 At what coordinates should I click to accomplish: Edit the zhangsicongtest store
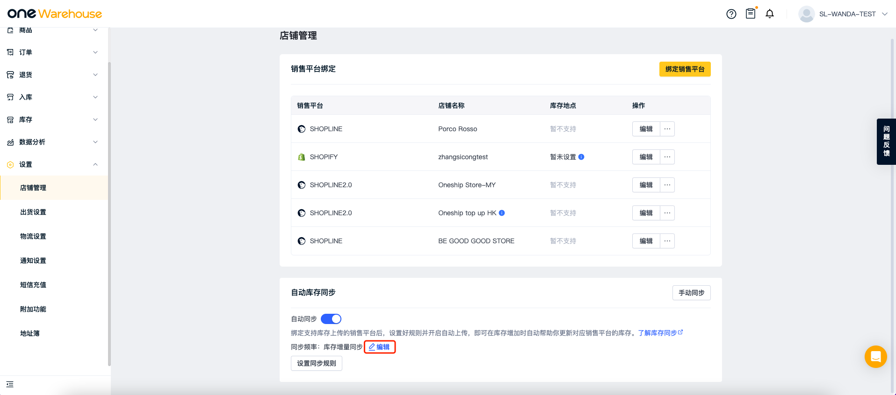[x=646, y=157]
